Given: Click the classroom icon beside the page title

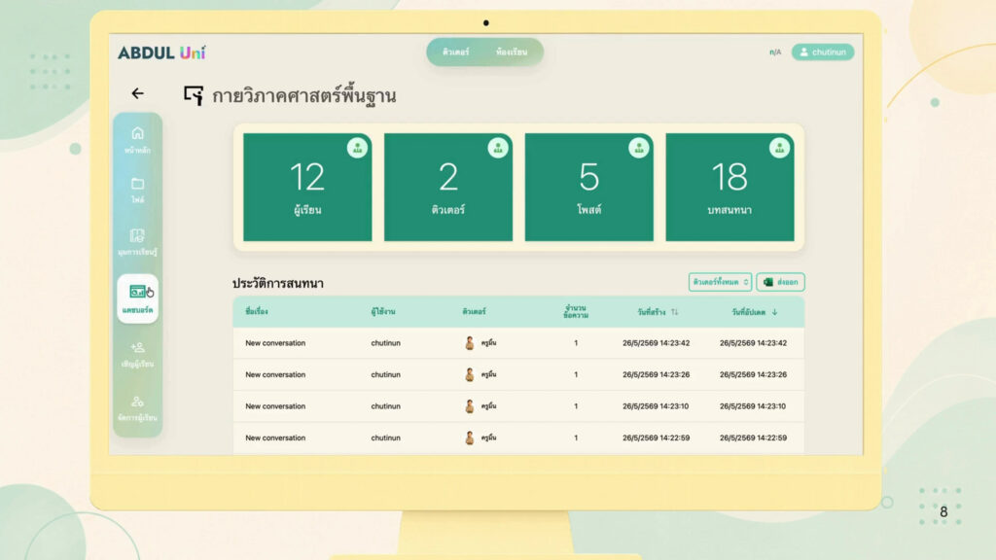Looking at the screenshot, I should click(x=194, y=95).
